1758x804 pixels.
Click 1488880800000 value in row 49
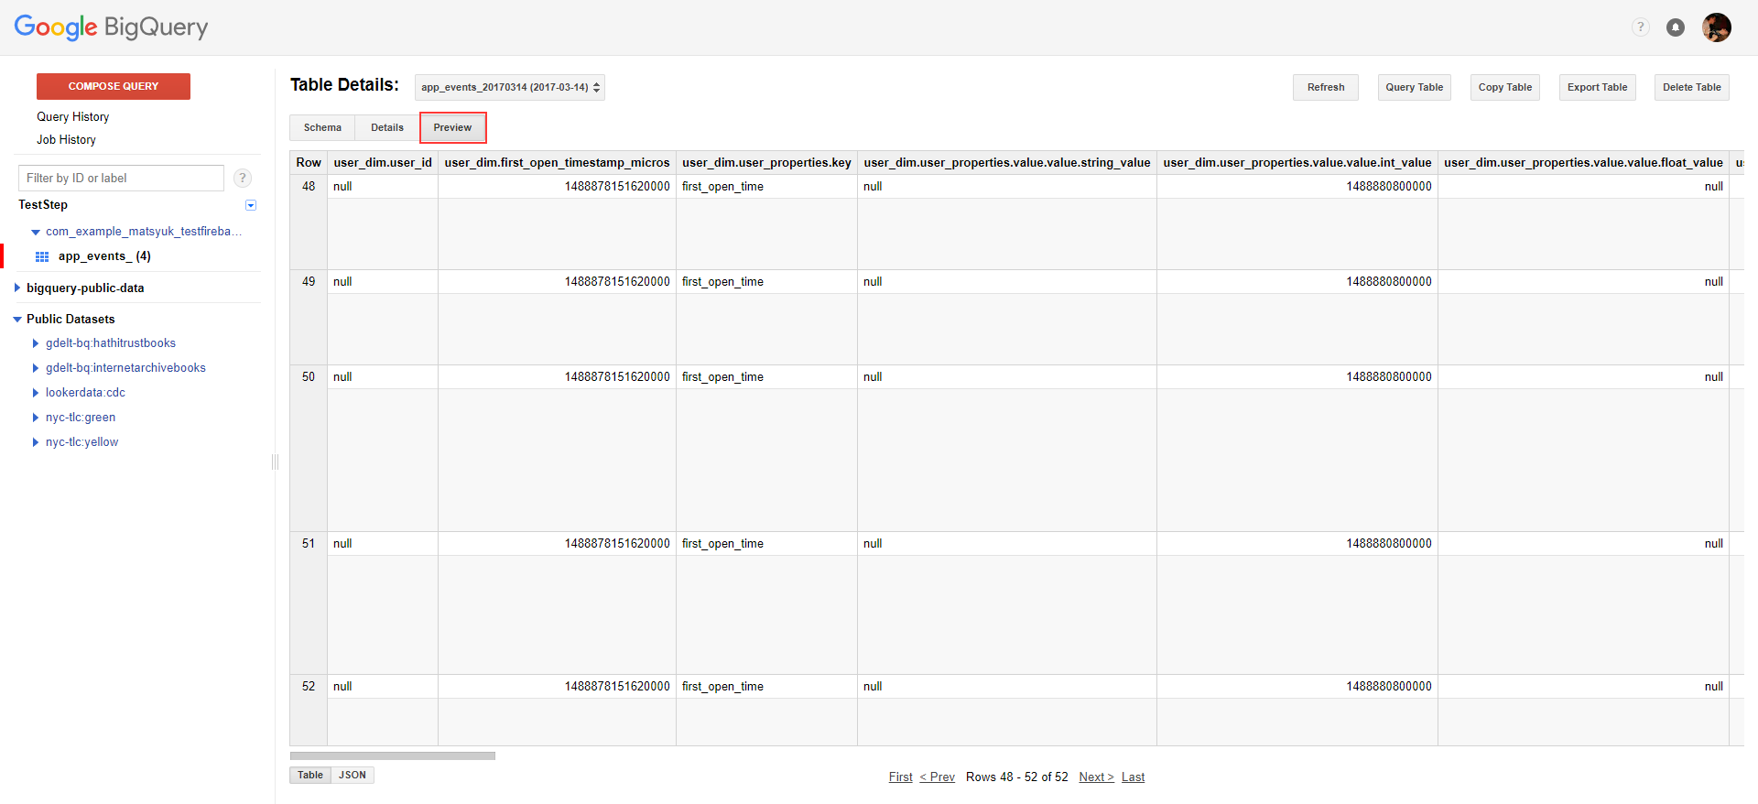click(x=1389, y=281)
